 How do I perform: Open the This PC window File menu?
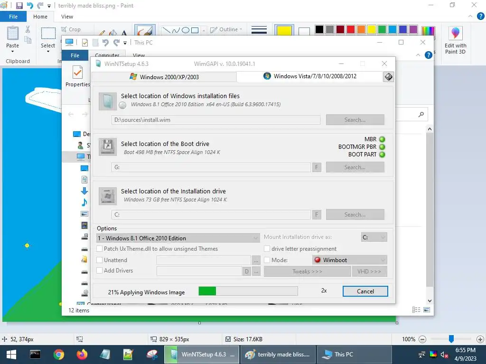coord(75,55)
